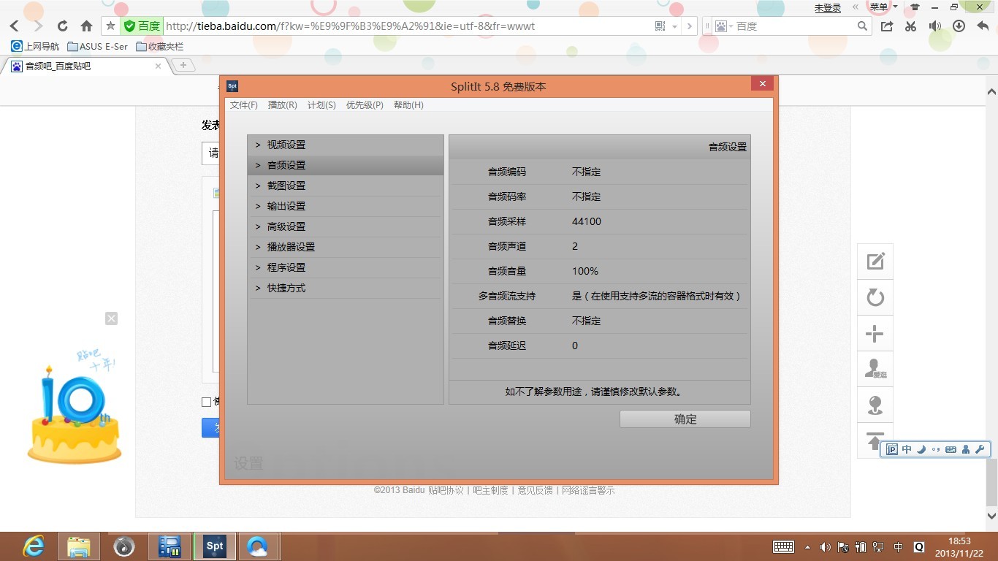Viewport: 998px width, 561px height.
Task: Go to the browser home page icon
Action: pos(86,26)
